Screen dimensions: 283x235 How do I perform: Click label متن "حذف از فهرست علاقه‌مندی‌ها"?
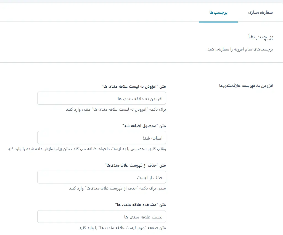point(135,165)
